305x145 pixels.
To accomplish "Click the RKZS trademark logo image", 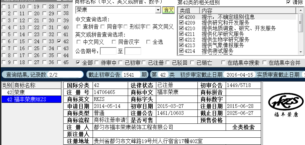I will pos(286,105).
